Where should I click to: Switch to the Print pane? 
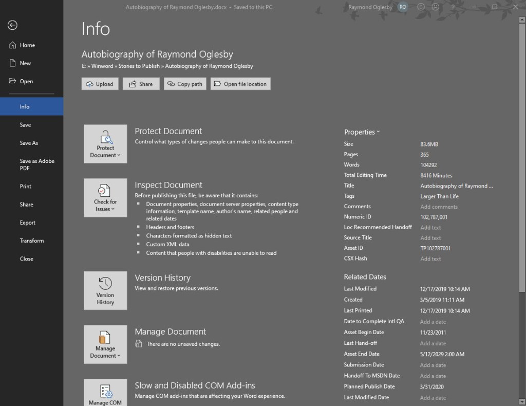click(x=26, y=186)
